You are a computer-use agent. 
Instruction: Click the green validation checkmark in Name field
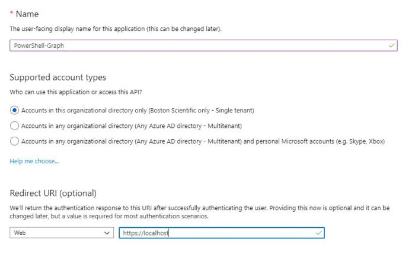tap(391, 46)
